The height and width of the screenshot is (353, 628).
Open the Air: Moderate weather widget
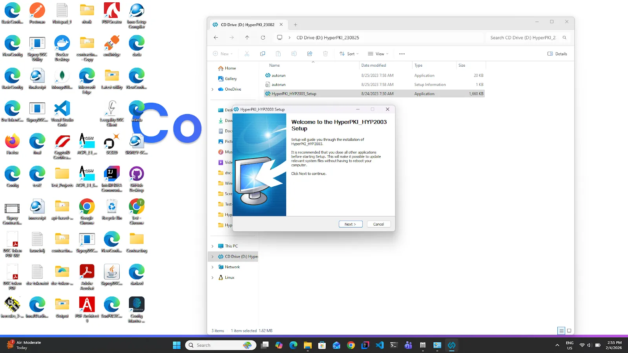pyautogui.click(x=24, y=345)
